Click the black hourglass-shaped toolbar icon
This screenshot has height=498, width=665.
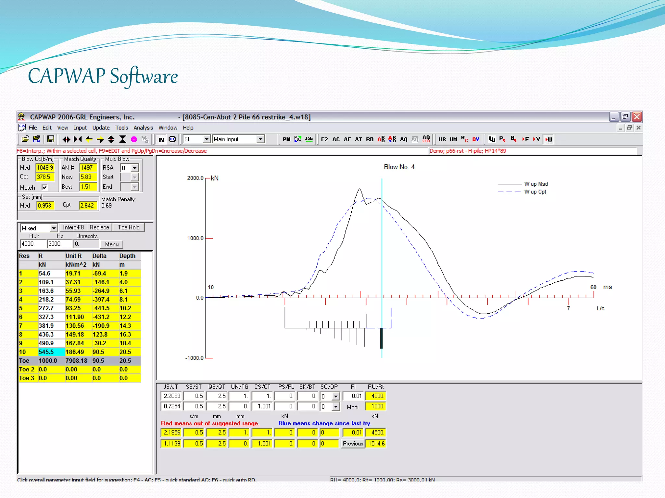pyautogui.click(x=123, y=139)
